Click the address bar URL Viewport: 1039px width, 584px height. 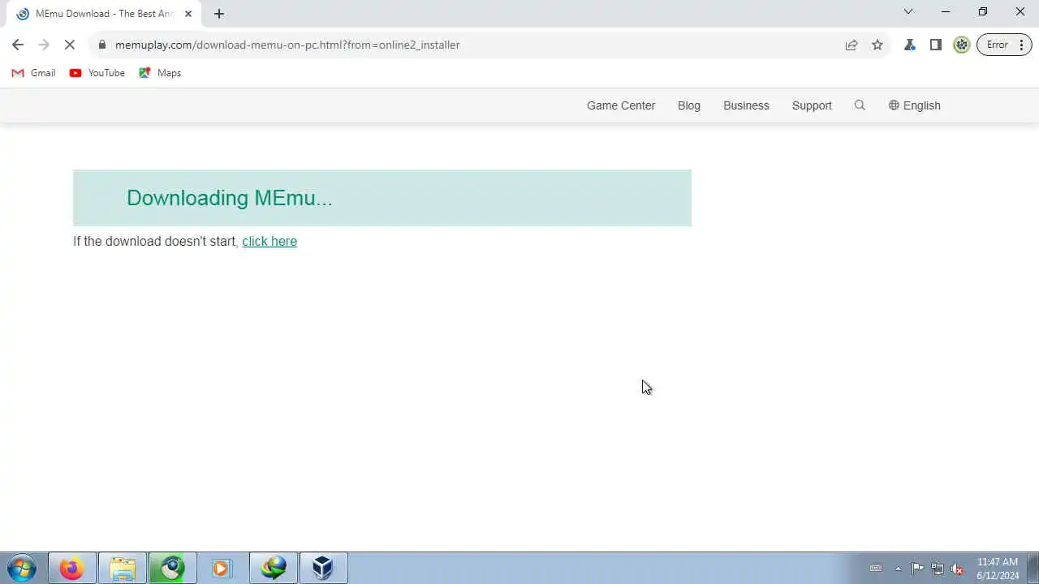point(287,45)
